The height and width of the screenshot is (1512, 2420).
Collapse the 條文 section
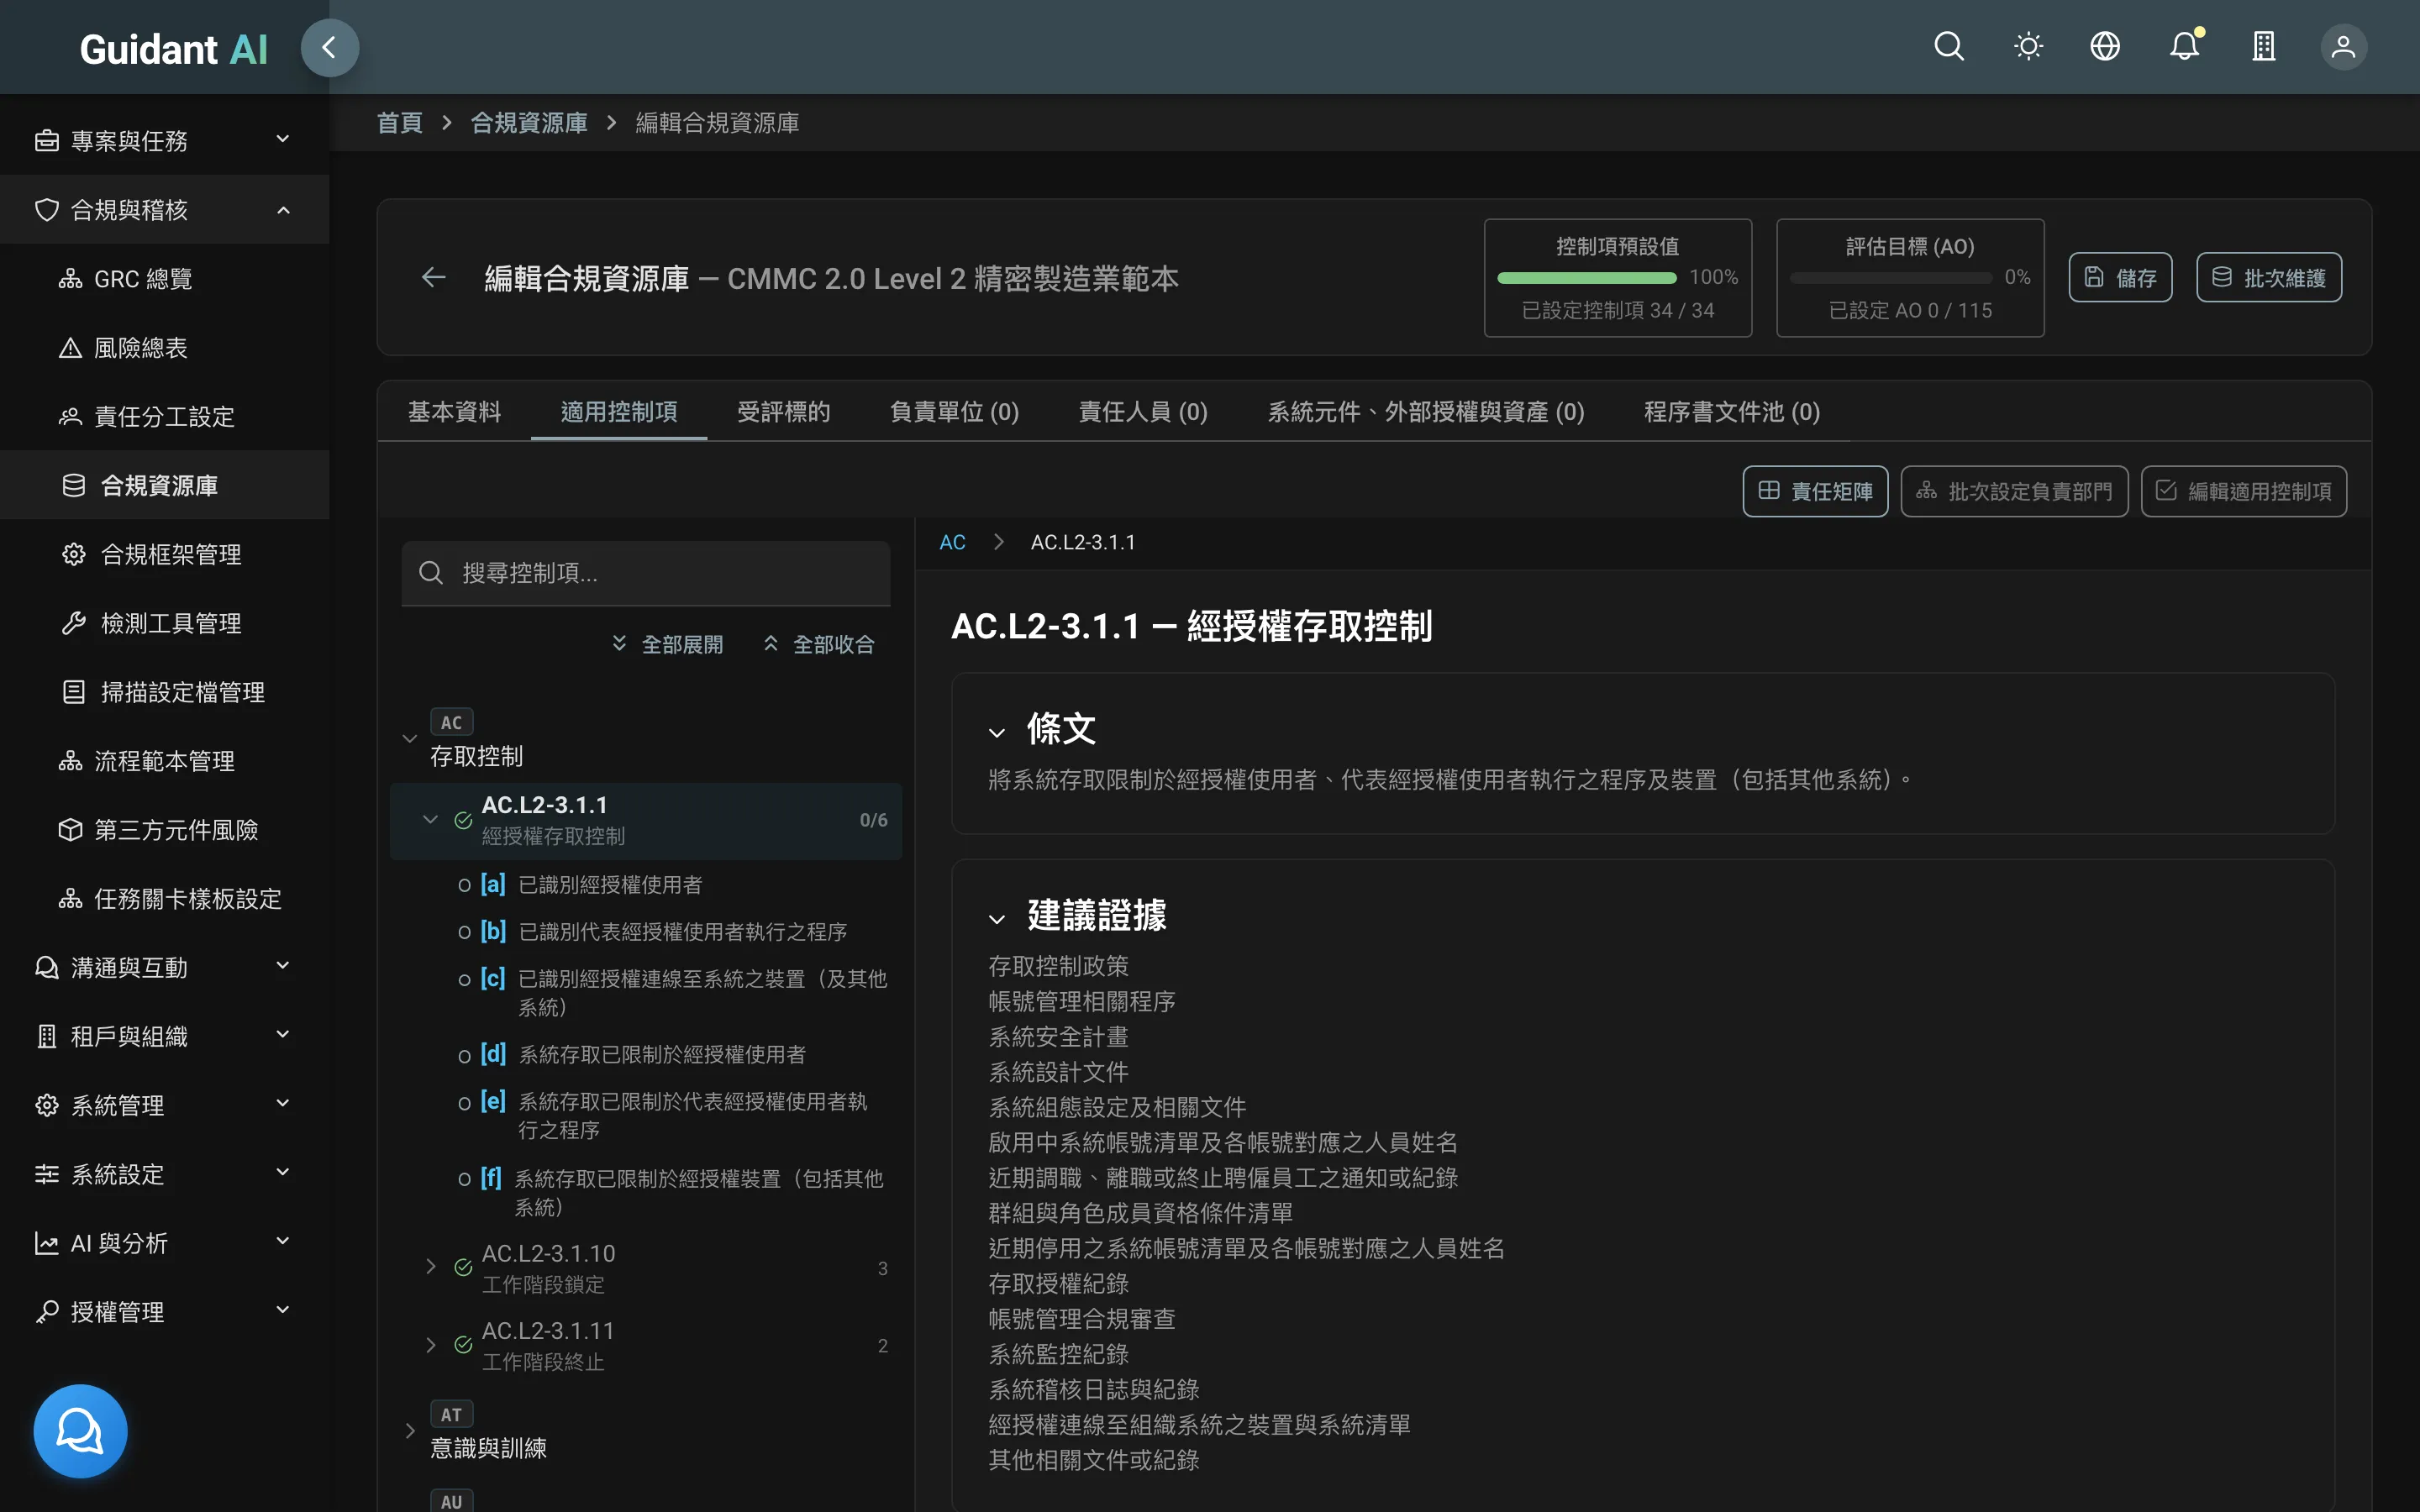[996, 733]
